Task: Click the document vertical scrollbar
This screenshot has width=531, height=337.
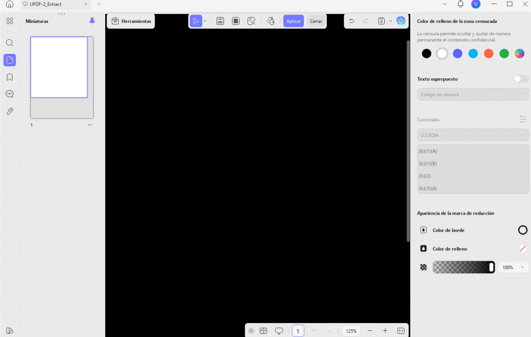Action: (408, 141)
